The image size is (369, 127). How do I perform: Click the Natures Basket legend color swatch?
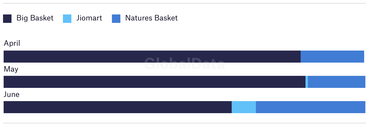[116, 19]
